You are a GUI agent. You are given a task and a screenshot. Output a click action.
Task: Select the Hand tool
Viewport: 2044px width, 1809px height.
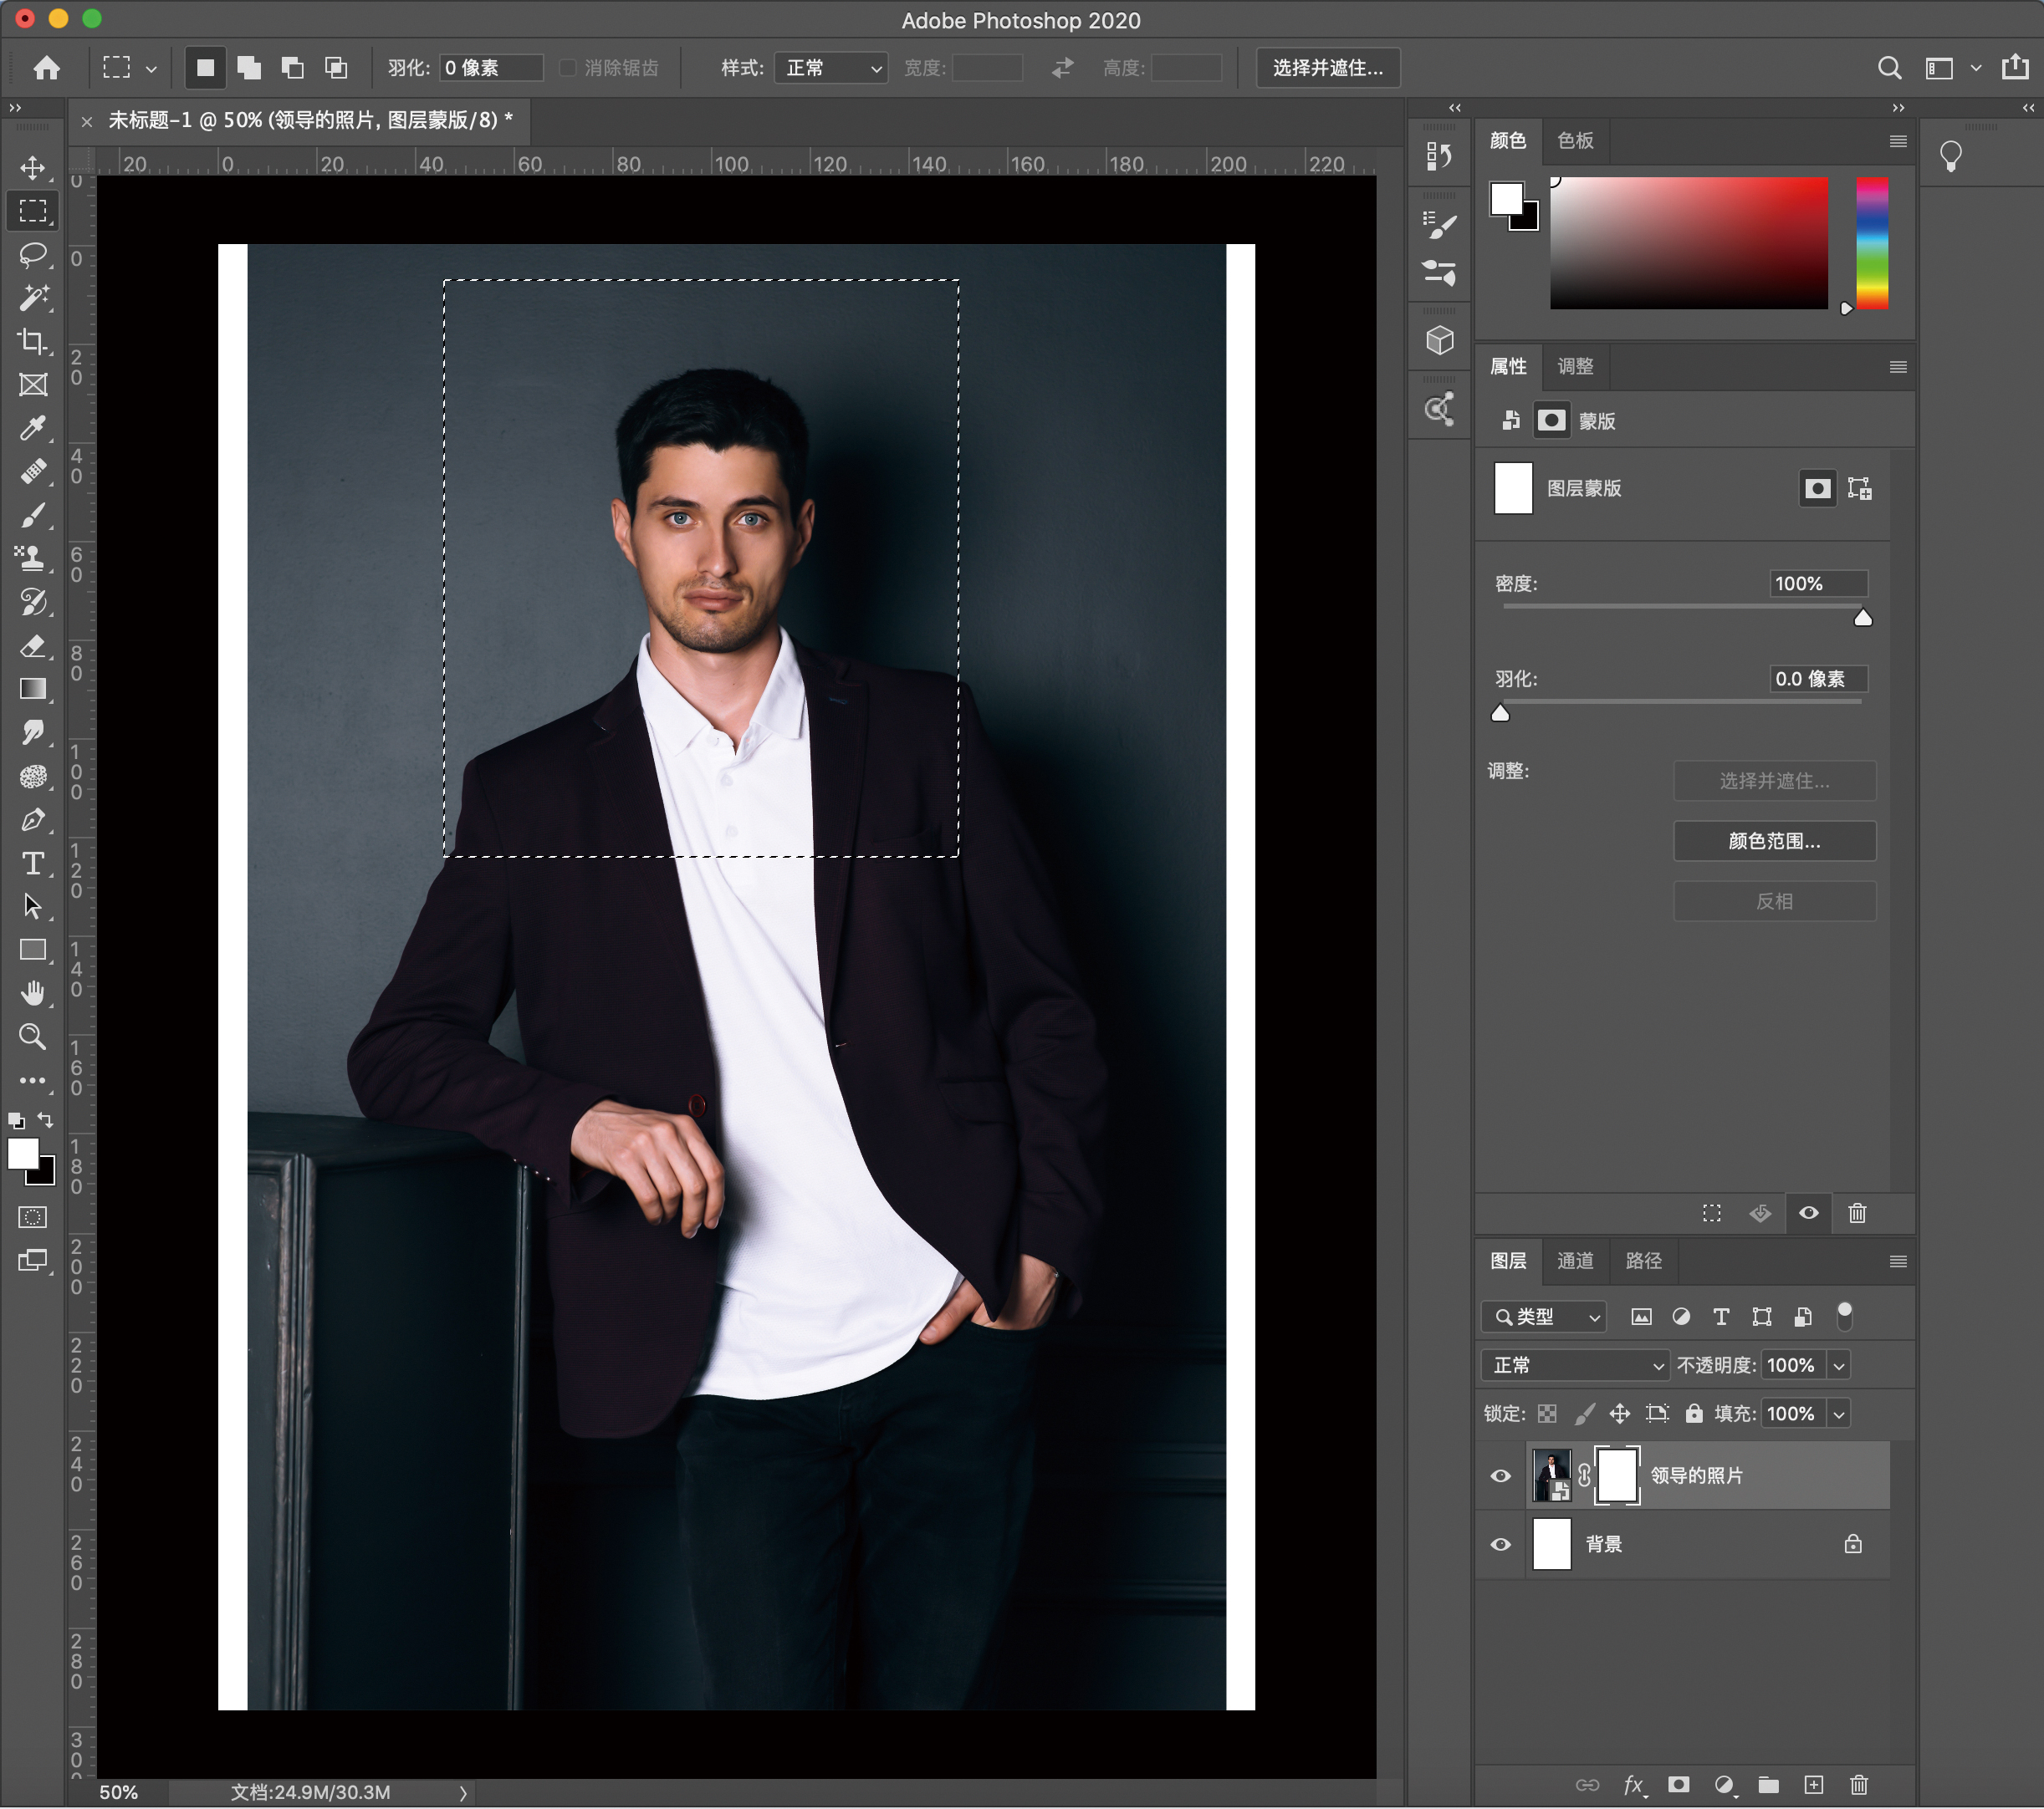(33, 993)
